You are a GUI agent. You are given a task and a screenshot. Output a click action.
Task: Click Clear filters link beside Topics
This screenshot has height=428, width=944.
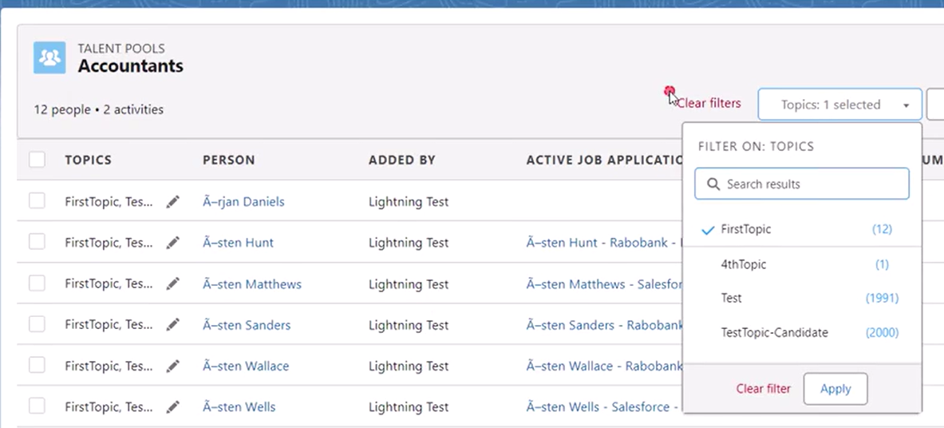pos(709,103)
